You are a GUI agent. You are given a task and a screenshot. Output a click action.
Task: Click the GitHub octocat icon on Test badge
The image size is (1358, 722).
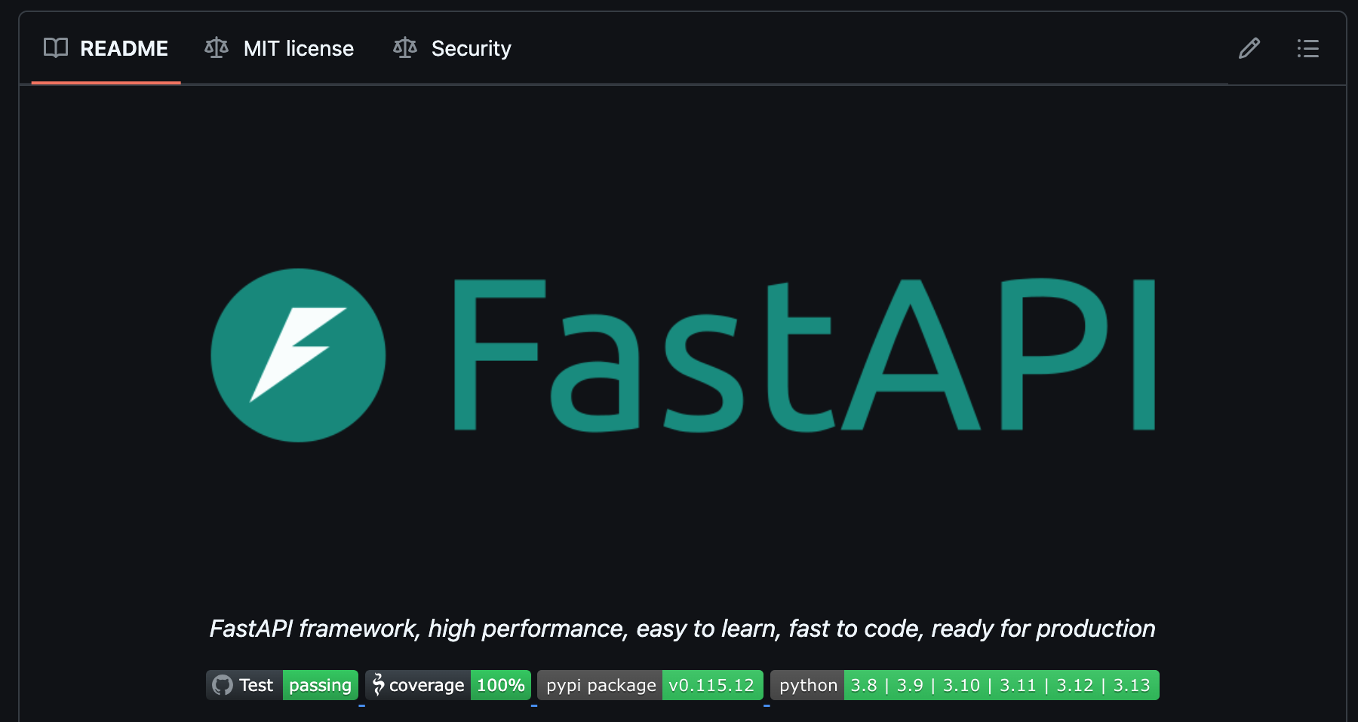coord(223,685)
